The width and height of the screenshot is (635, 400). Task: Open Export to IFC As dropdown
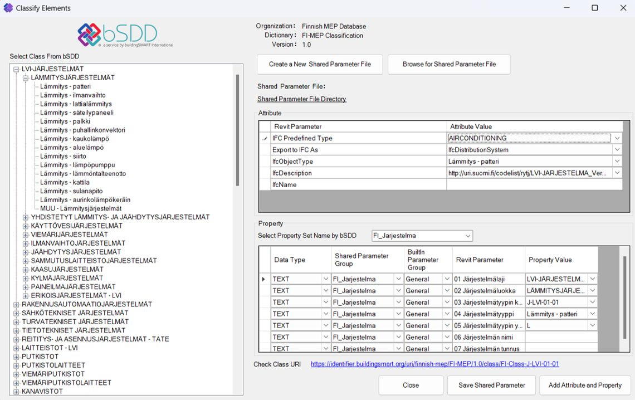[617, 150]
